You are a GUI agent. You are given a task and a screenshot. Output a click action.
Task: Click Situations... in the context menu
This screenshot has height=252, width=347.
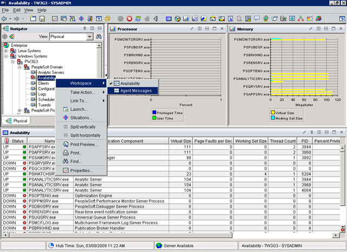(x=81, y=118)
